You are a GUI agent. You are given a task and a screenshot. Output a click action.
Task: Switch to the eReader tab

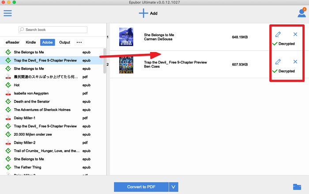[x=12, y=42]
